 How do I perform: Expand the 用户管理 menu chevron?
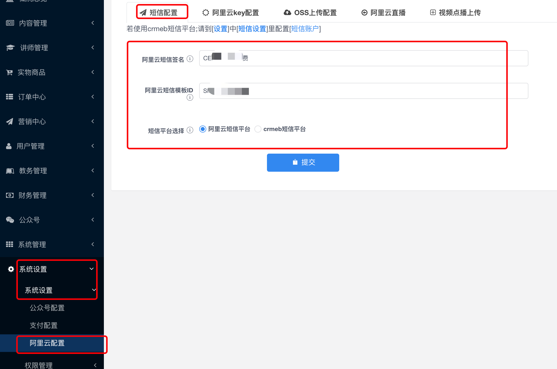pyautogui.click(x=93, y=146)
